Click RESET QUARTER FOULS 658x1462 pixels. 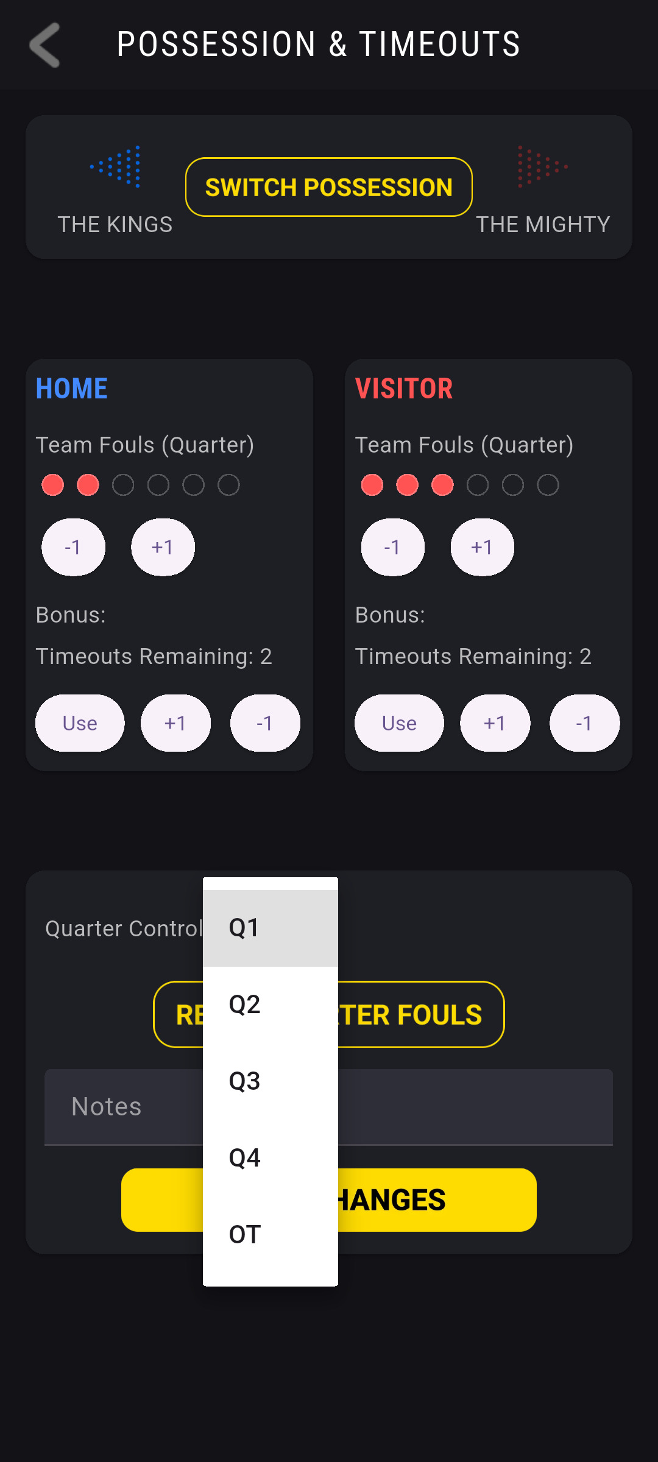(x=420, y=1015)
